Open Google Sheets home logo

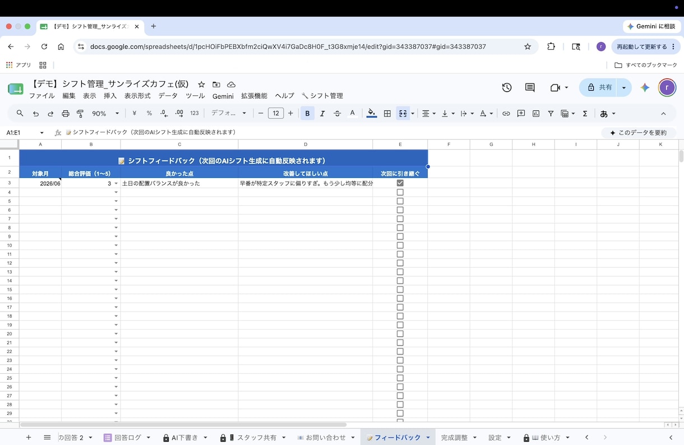[16, 89]
